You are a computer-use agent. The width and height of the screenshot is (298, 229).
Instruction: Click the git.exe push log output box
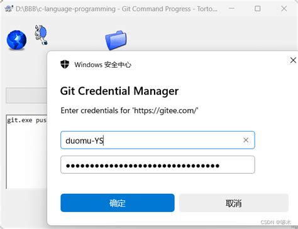27,152
